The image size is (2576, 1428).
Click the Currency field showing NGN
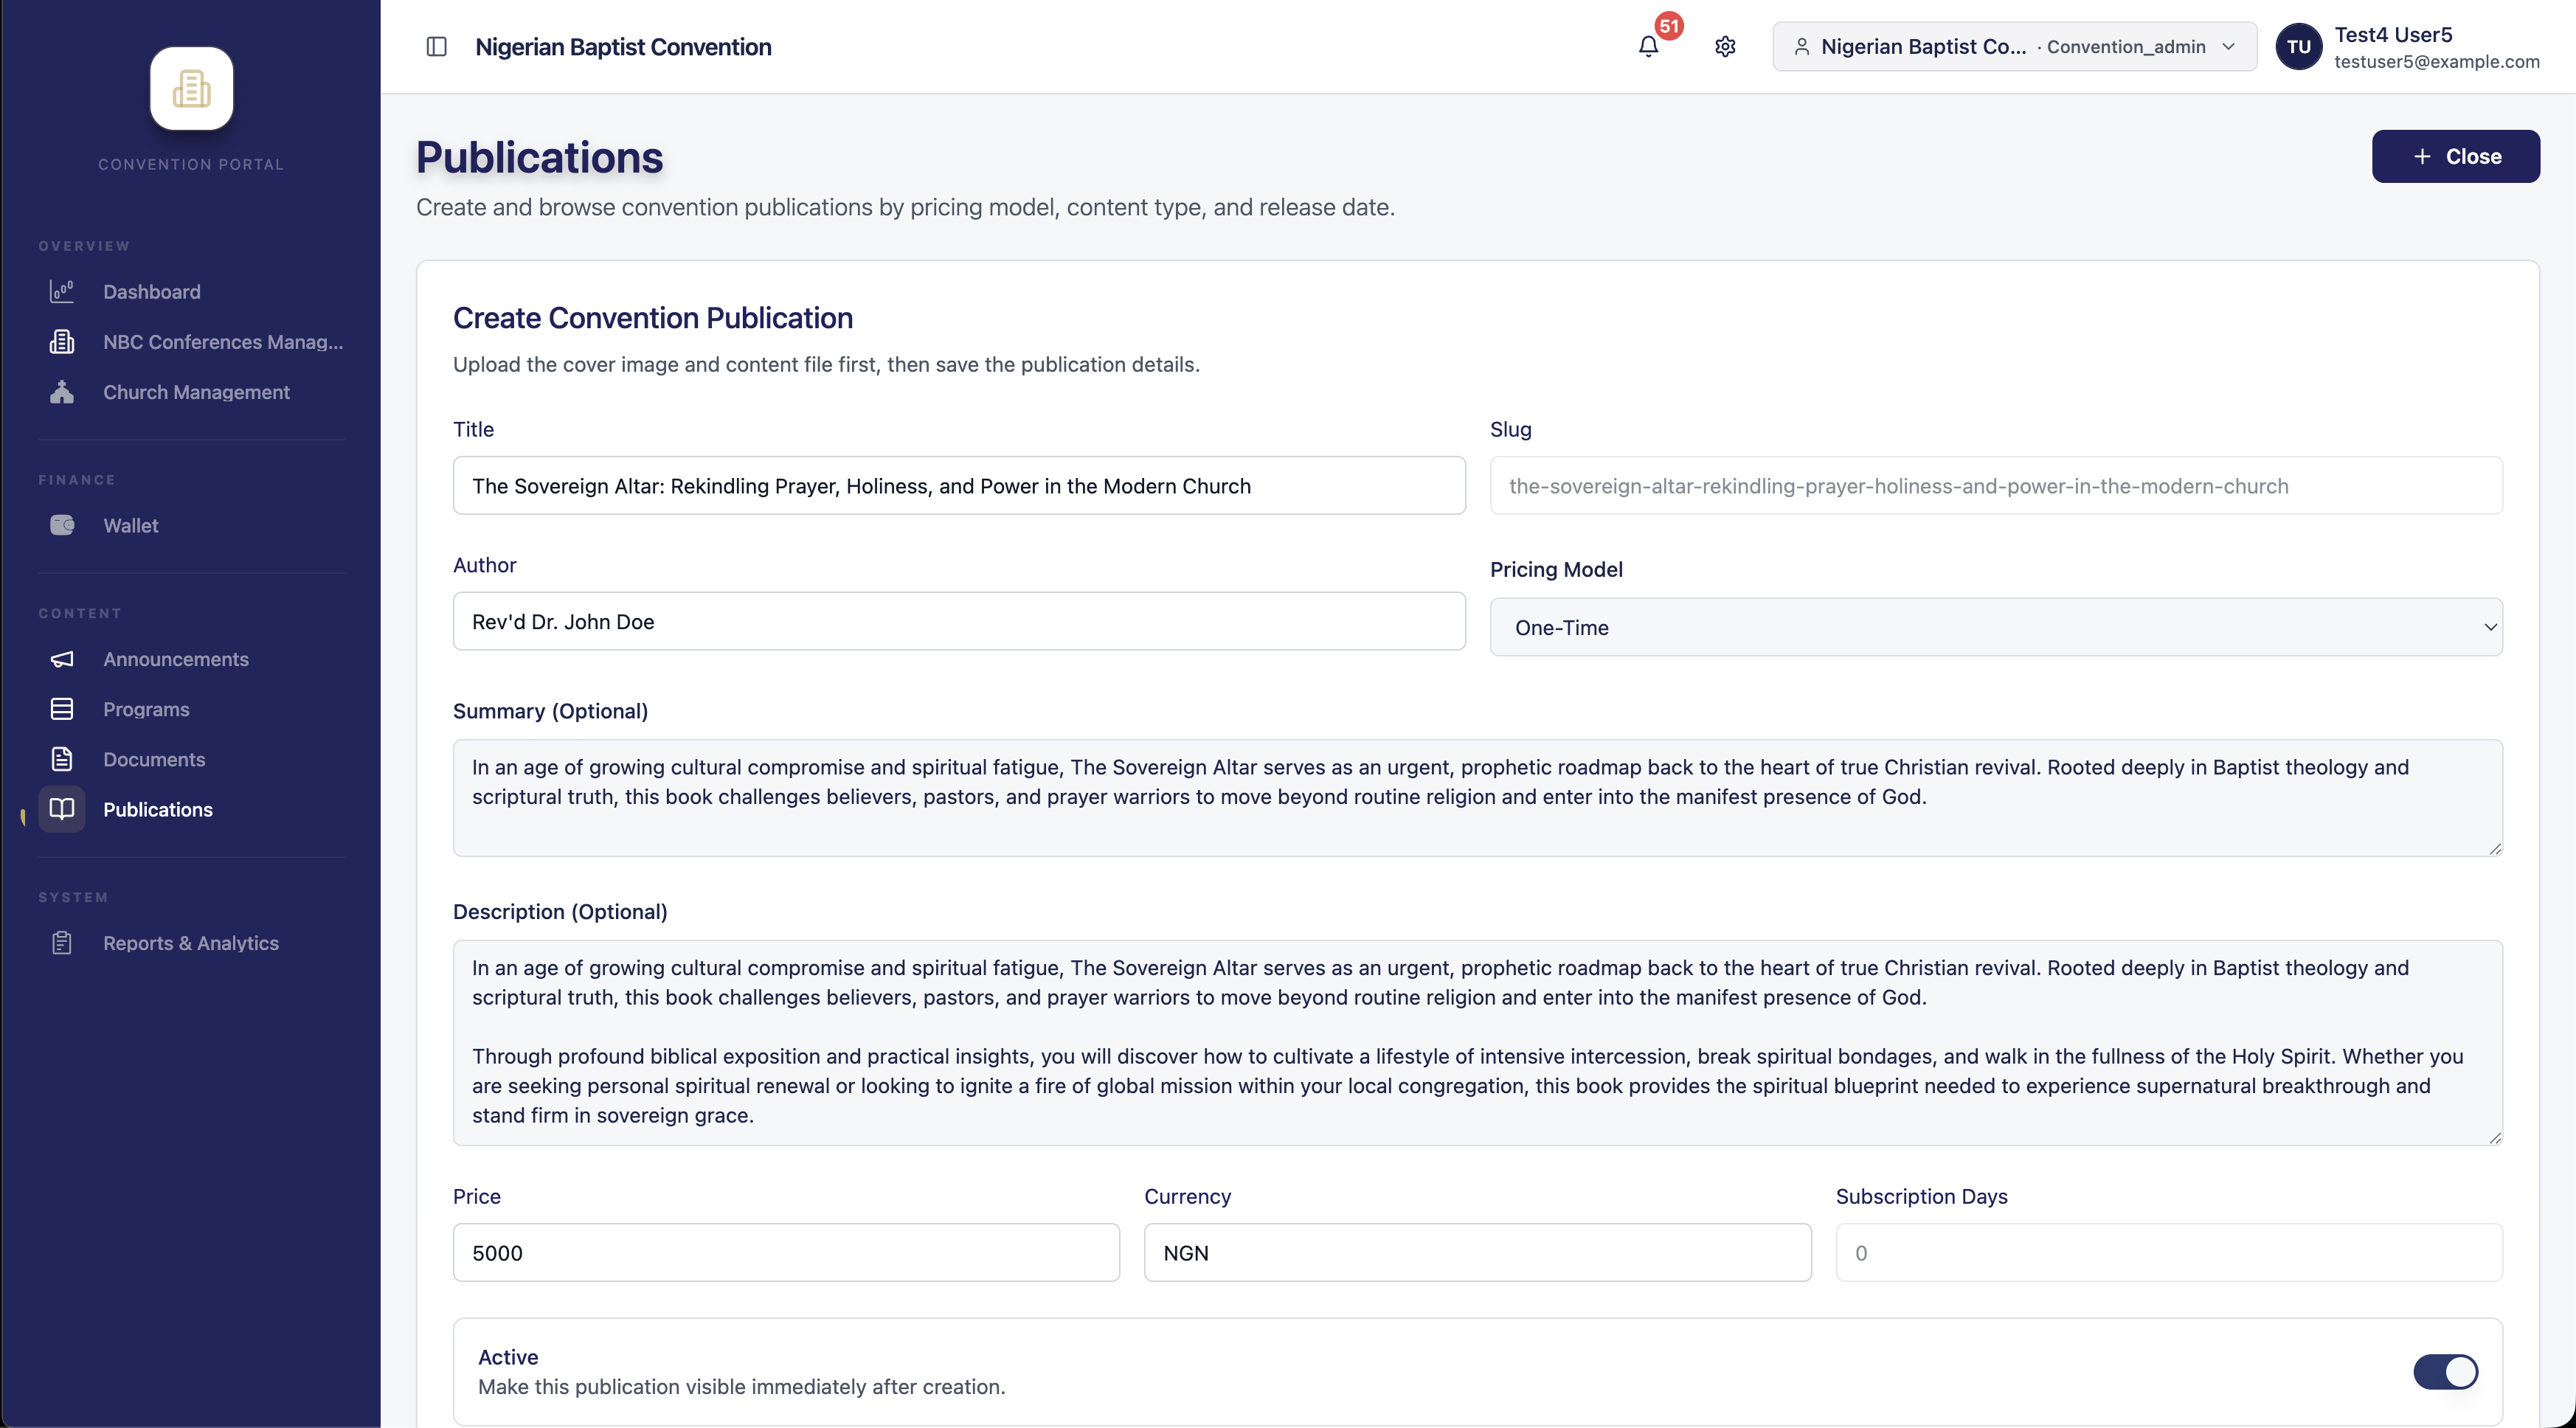(x=1477, y=1252)
